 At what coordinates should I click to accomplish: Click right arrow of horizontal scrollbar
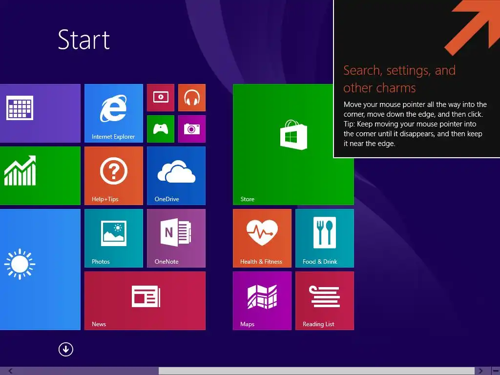click(x=480, y=371)
